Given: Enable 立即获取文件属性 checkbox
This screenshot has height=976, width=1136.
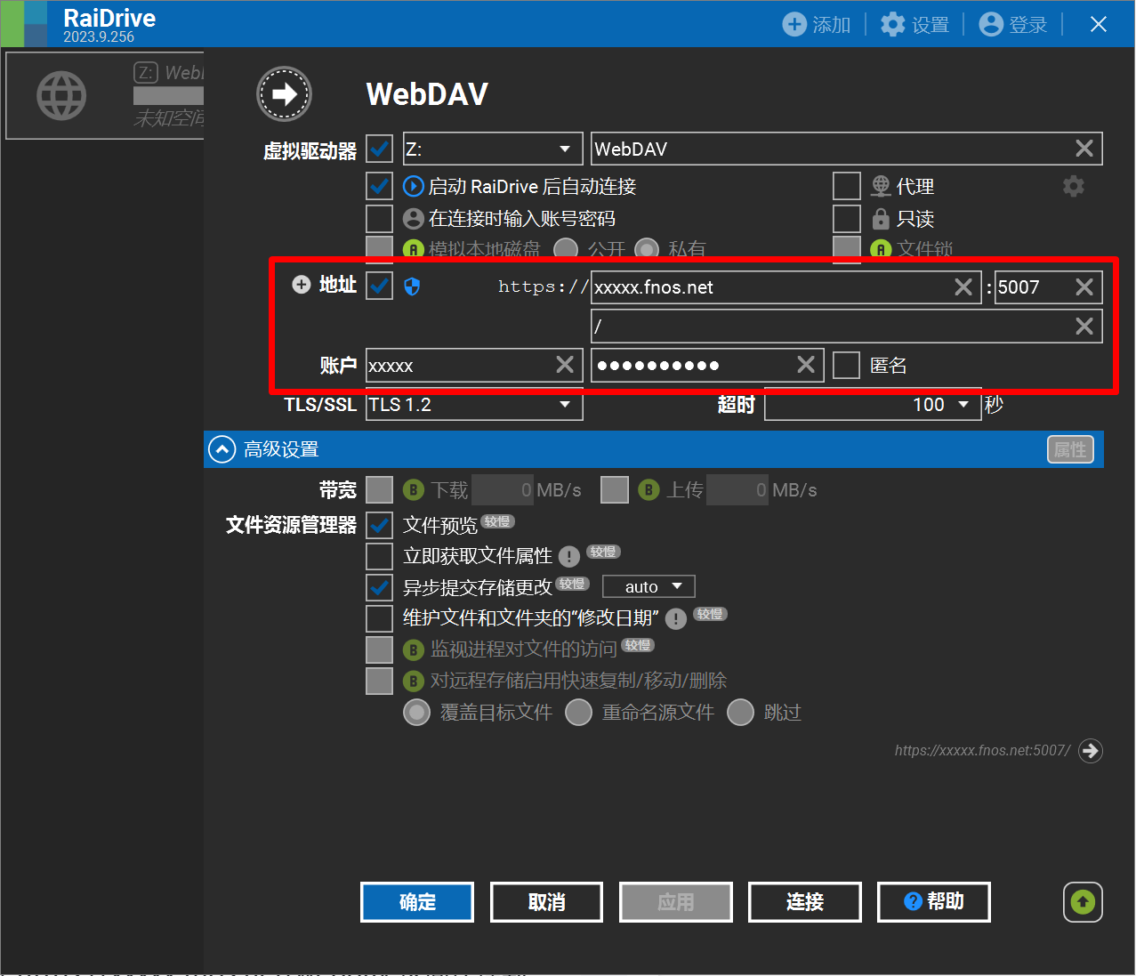Looking at the screenshot, I should tap(380, 556).
